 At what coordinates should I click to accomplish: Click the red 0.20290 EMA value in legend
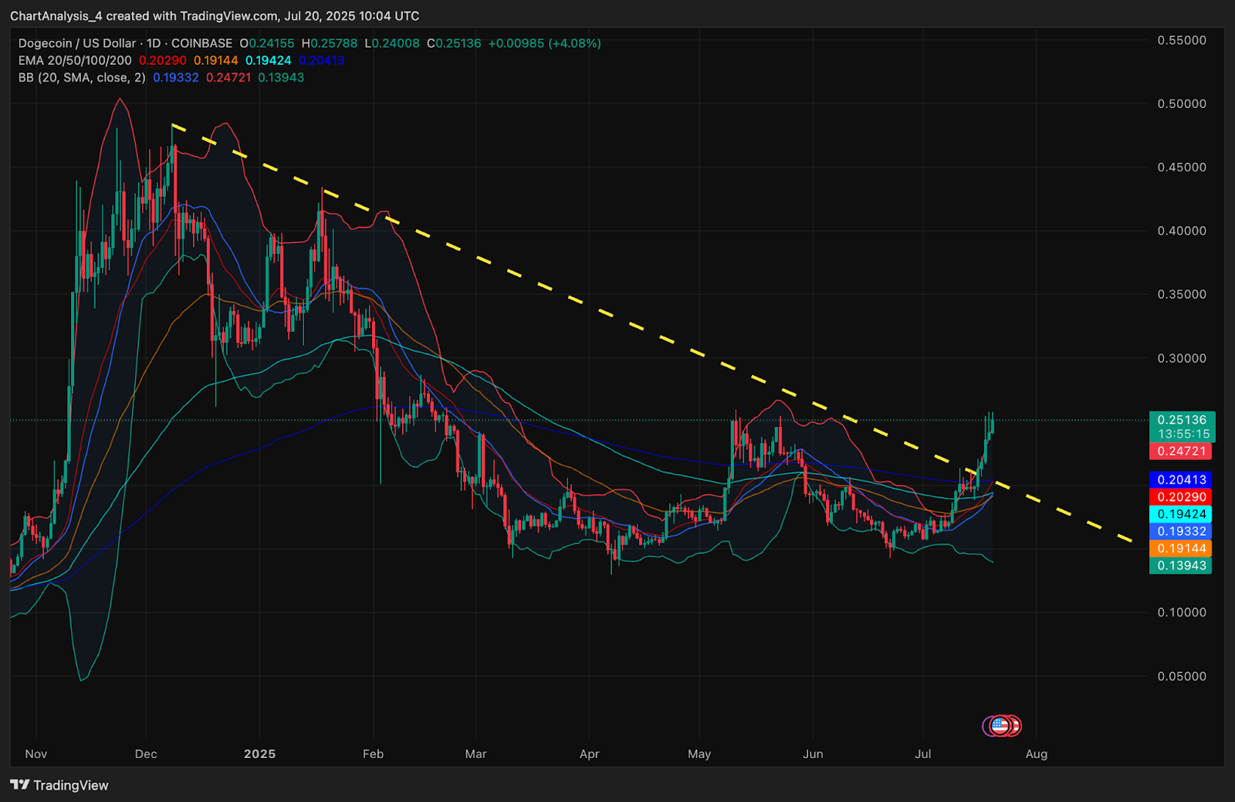pyautogui.click(x=162, y=60)
